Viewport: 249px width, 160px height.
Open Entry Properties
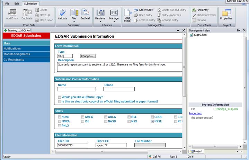[169, 15]
